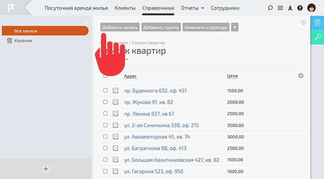The width and height of the screenshot is (324, 179).
Task: Open the help question mark icon
Action: click(x=300, y=8)
